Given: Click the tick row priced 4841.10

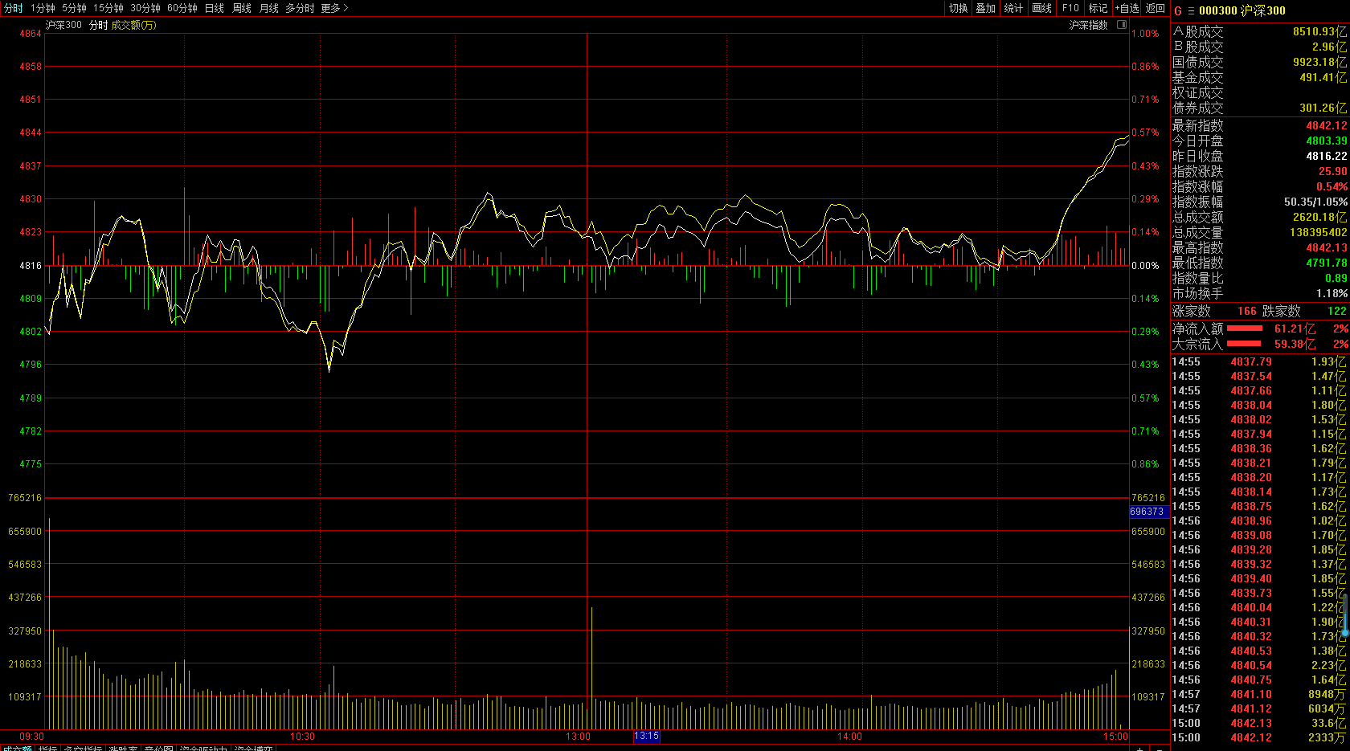Looking at the screenshot, I should pyautogui.click(x=1258, y=694).
